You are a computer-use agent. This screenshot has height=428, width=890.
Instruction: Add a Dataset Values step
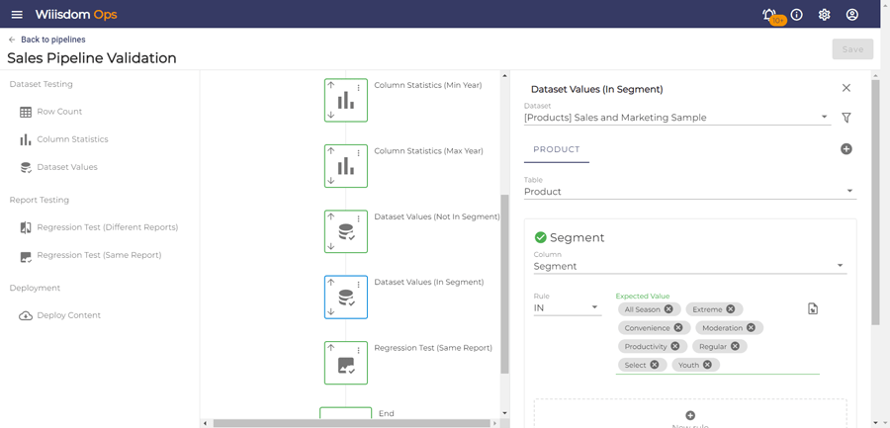(58, 167)
